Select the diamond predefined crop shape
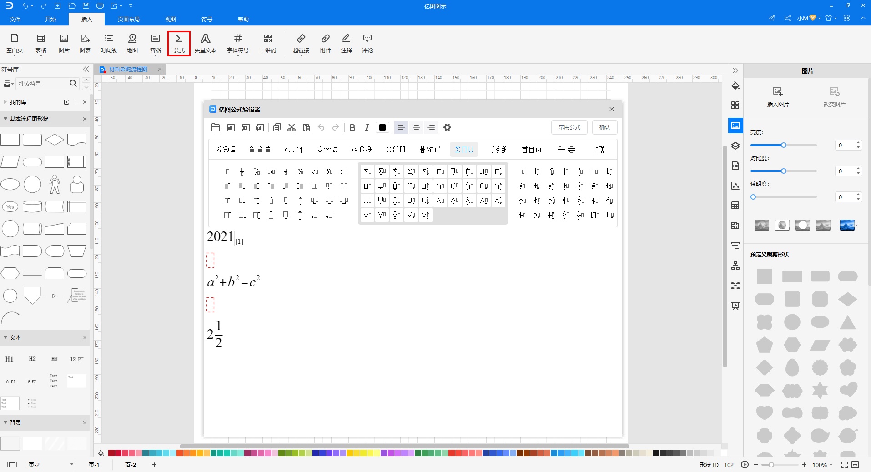Image resolution: width=871 pixels, height=472 pixels. click(x=848, y=299)
